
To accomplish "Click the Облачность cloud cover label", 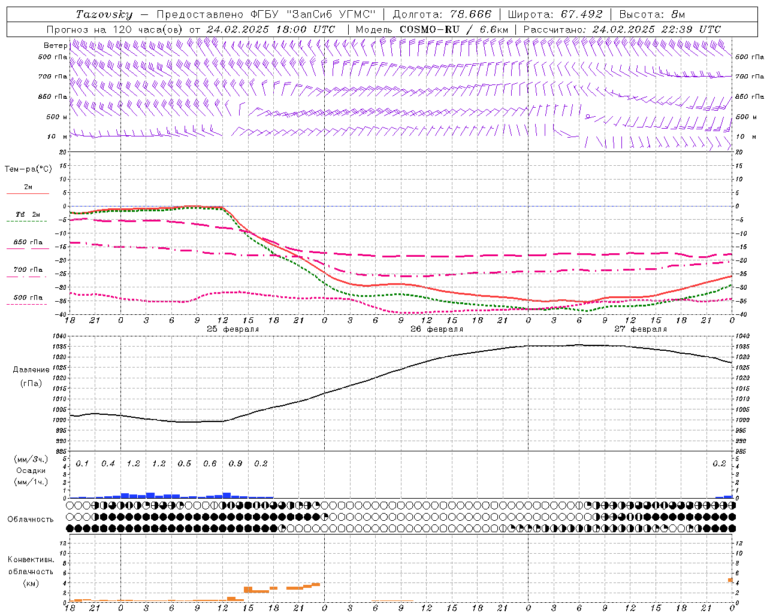I will pyautogui.click(x=31, y=519).
